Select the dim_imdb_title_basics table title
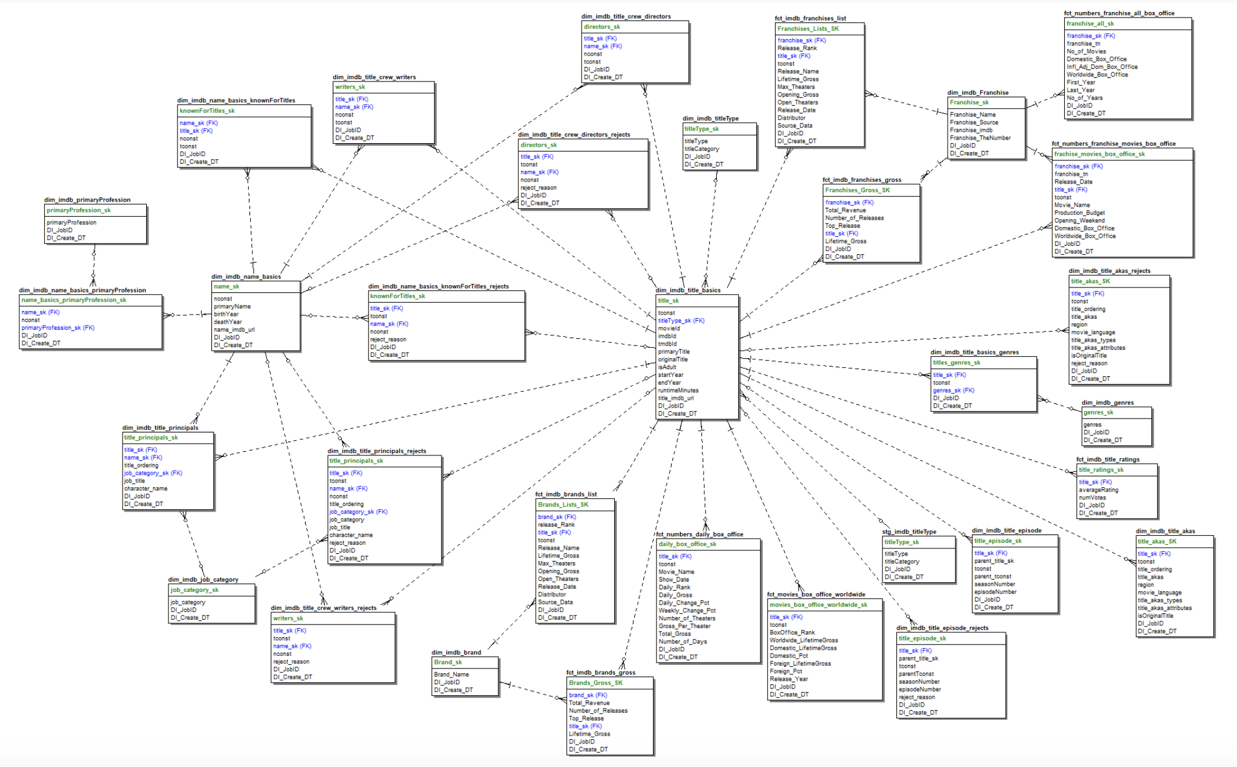 (688, 290)
